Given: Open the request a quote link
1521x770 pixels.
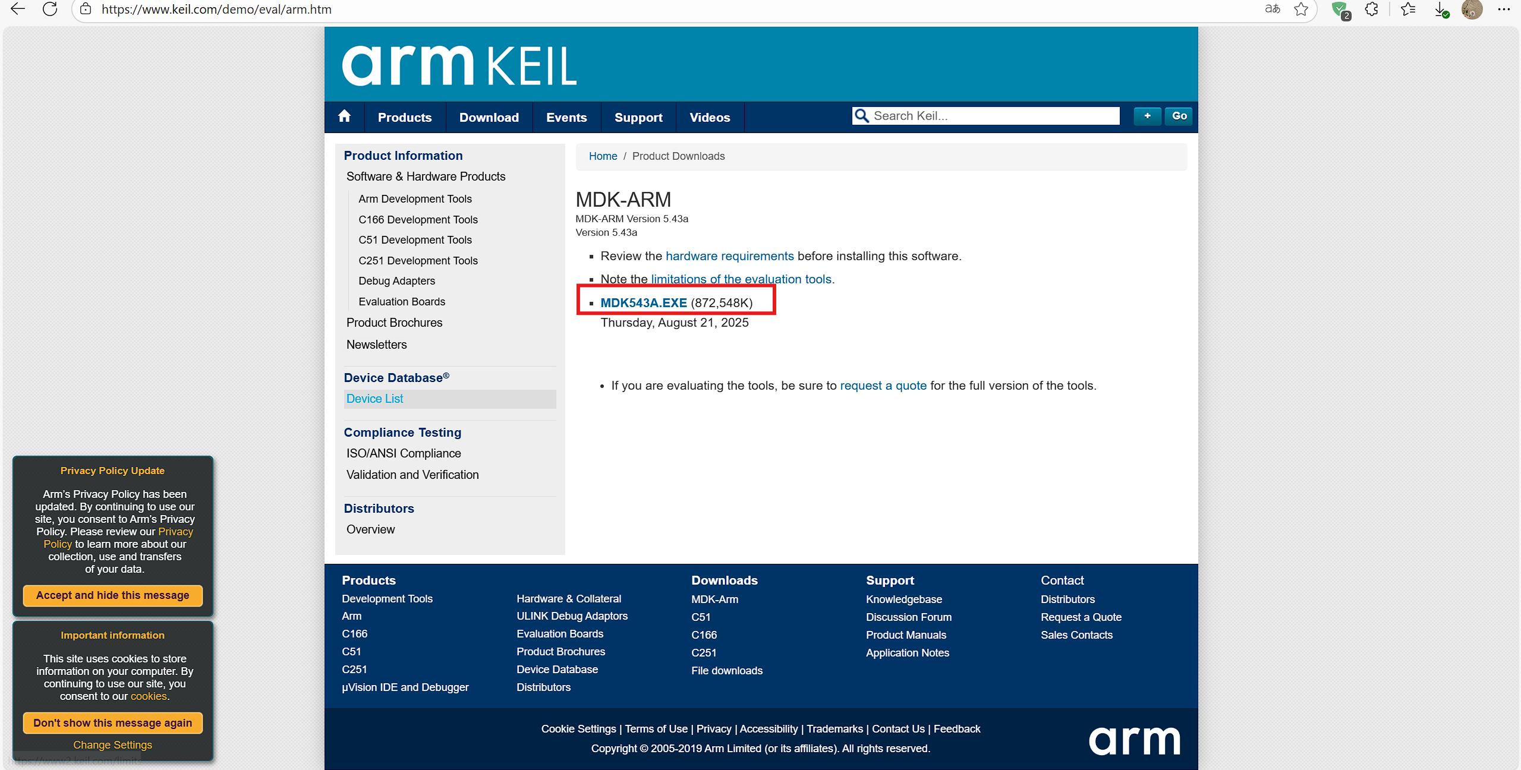Looking at the screenshot, I should (883, 386).
